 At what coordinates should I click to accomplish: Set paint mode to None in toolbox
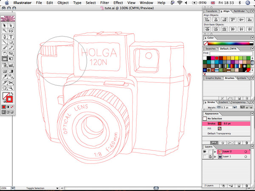pos(12,107)
